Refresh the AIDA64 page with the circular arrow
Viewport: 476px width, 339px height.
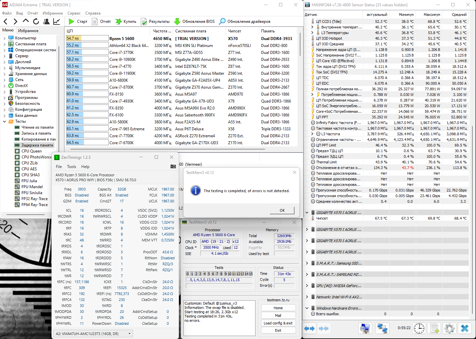click(36, 21)
